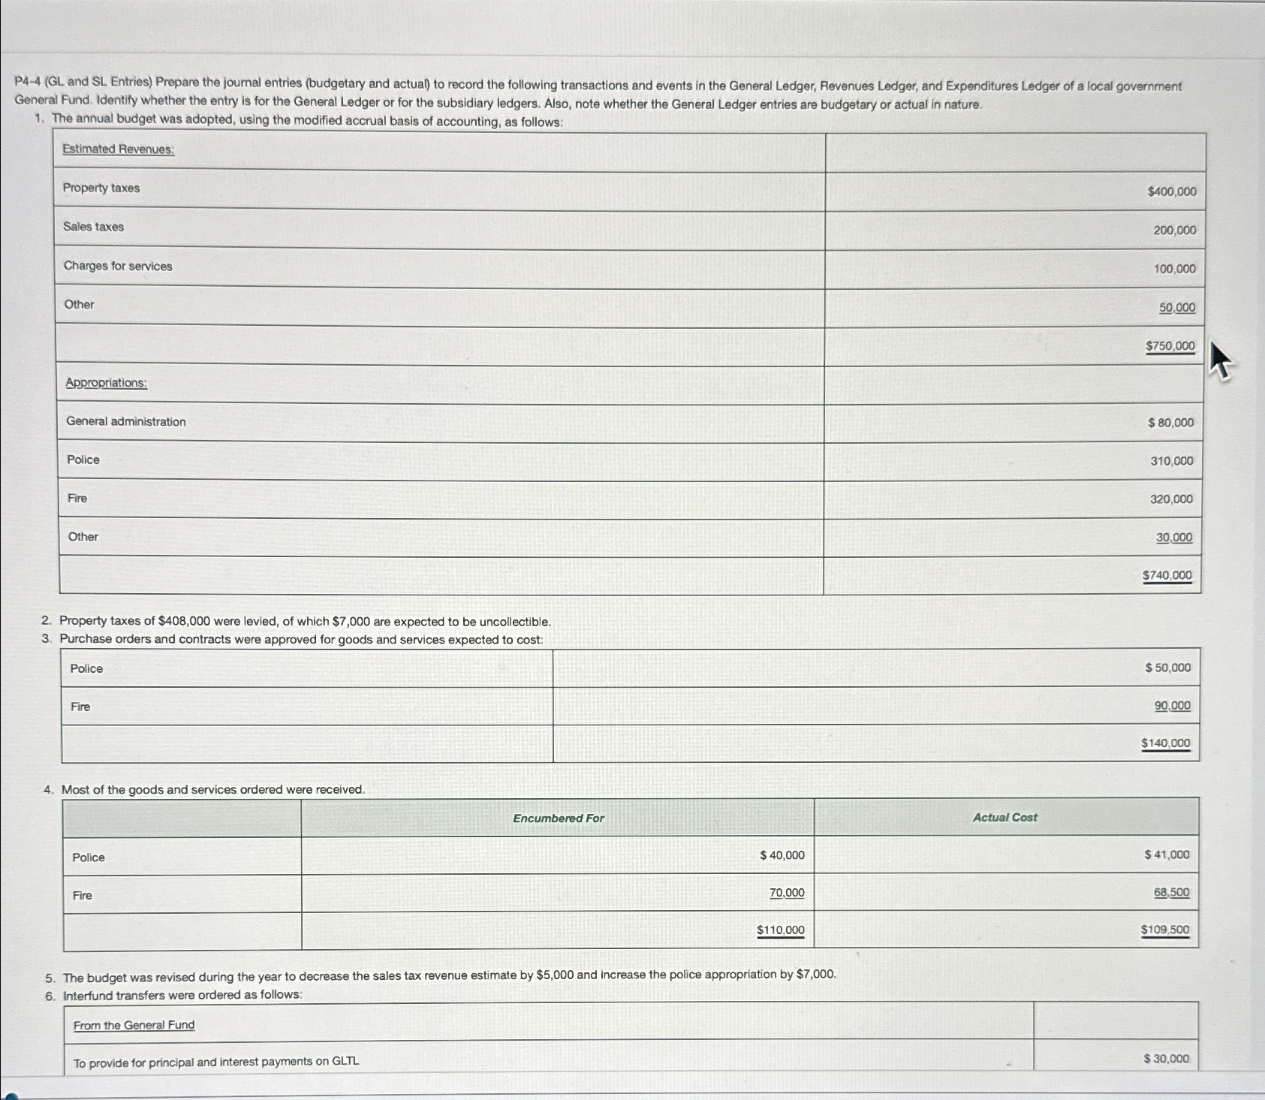Select the $109,500 actual cost total
1265x1100 pixels.
point(1164,930)
